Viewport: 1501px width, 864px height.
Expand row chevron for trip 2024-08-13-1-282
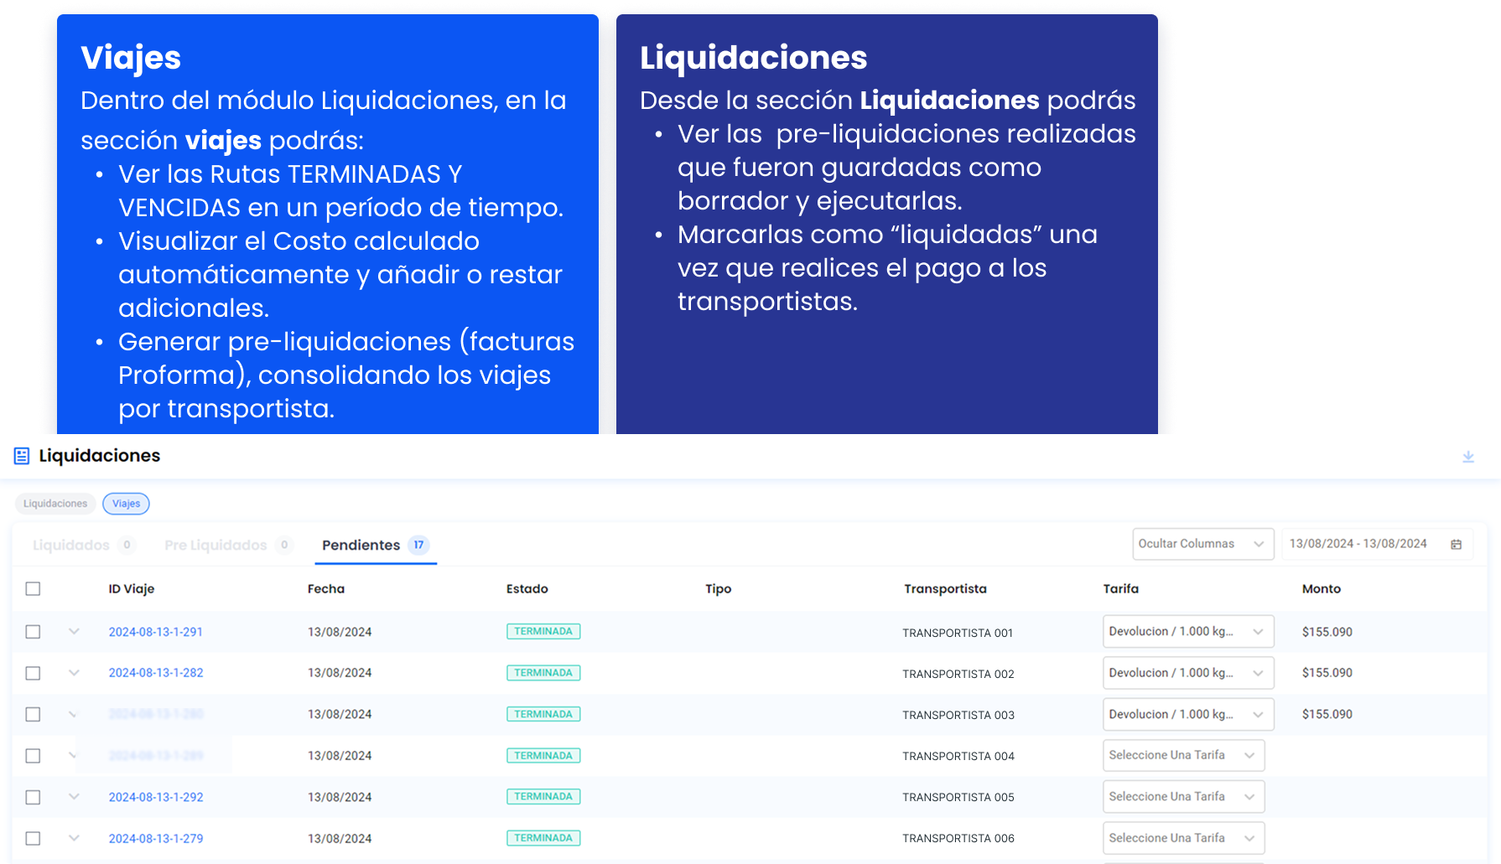pyautogui.click(x=74, y=673)
